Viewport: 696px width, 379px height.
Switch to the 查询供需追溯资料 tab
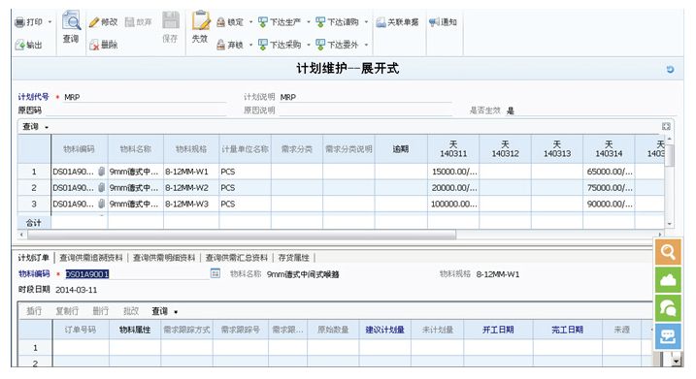(91, 258)
